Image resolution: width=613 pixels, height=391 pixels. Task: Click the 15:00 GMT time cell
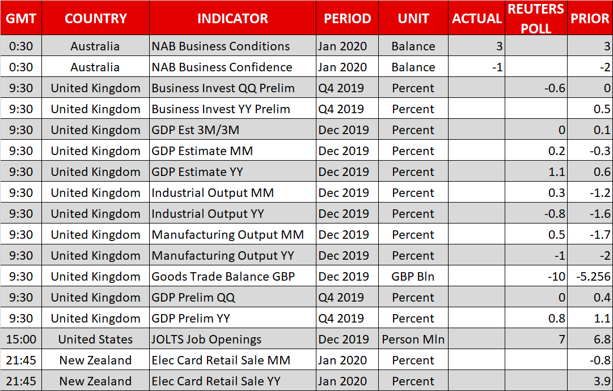click(x=21, y=340)
